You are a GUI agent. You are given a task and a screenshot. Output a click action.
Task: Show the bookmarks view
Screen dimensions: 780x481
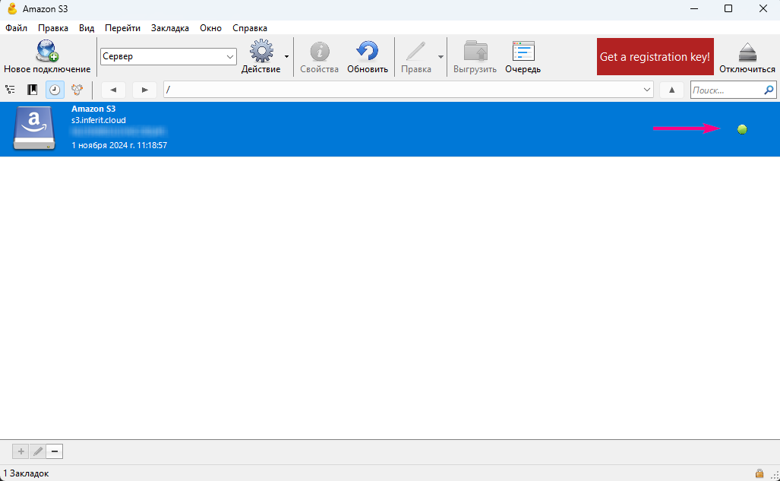click(x=33, y=90)
